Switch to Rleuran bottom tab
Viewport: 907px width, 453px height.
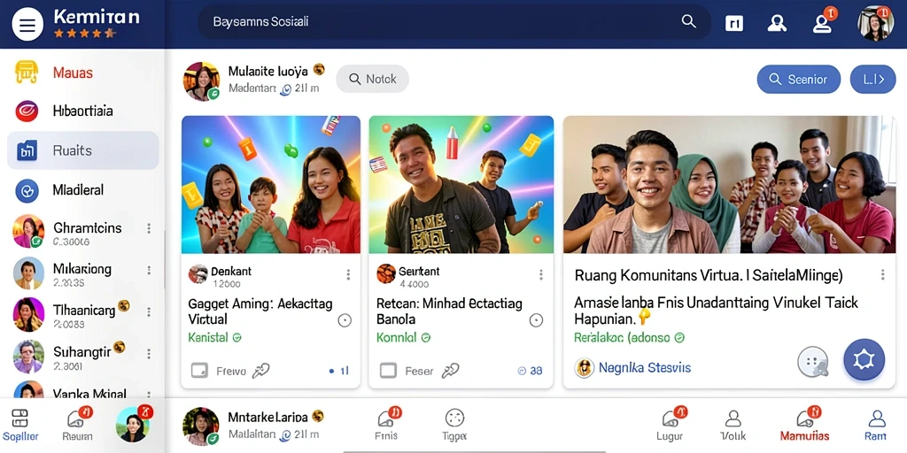point(78,425)
